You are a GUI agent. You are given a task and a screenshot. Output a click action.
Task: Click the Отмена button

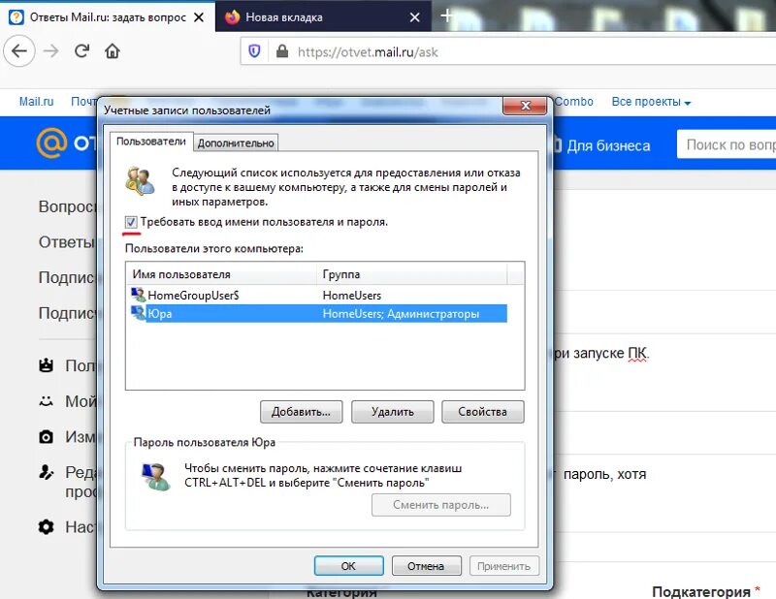[x=426, y=566]
